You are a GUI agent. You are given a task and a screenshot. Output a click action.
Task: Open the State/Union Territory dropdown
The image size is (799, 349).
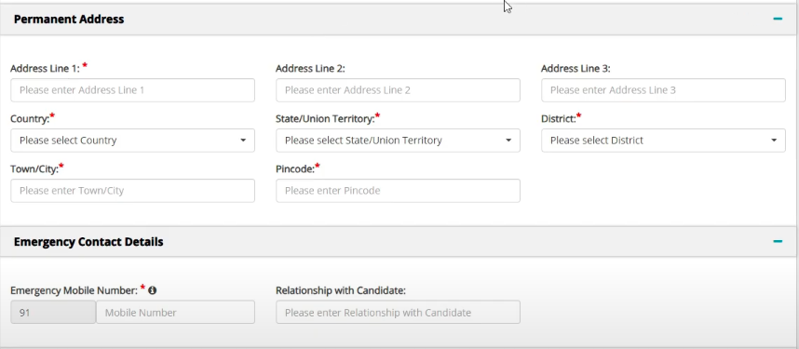pos(398,141)
